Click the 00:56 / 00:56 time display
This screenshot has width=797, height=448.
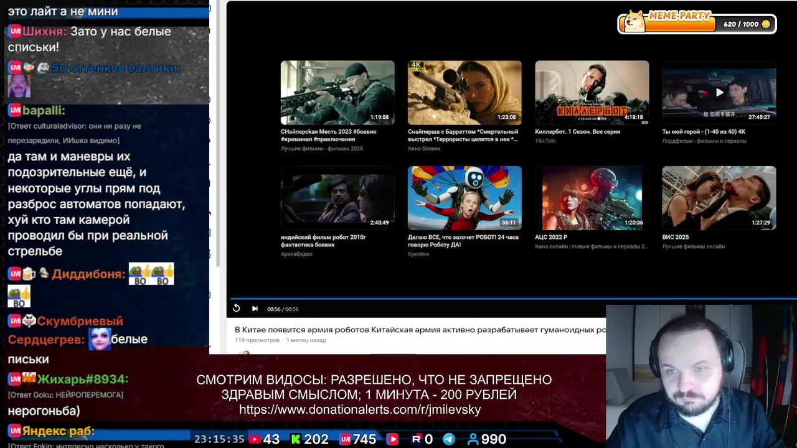(283, 309)
